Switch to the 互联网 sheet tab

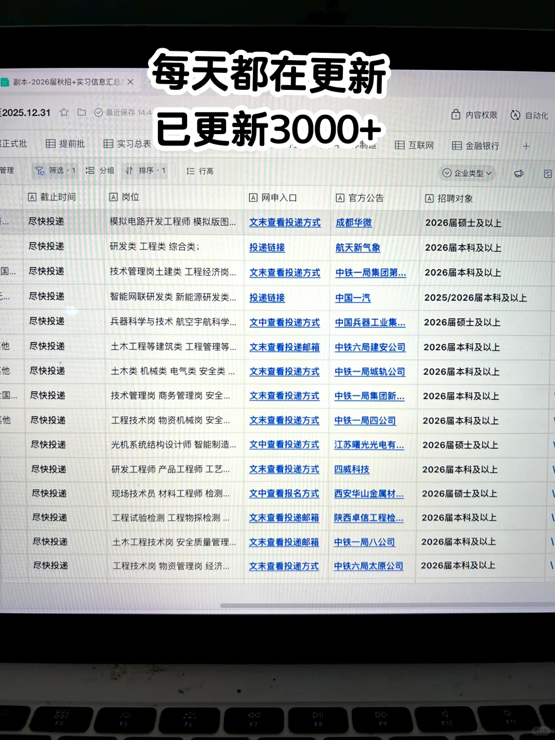pyautogui.click(x=414, y=145)
